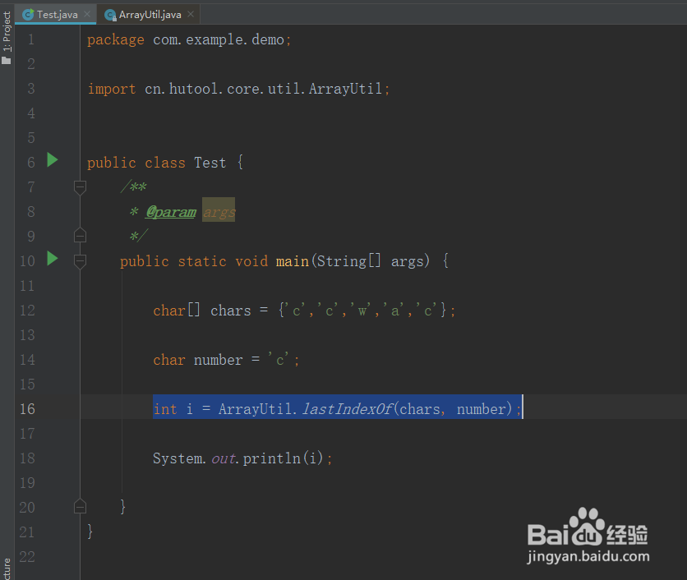Viewport: 687px width, 580px height.
Task: Click line number 16 in the gutter
Action: [27, 409]
